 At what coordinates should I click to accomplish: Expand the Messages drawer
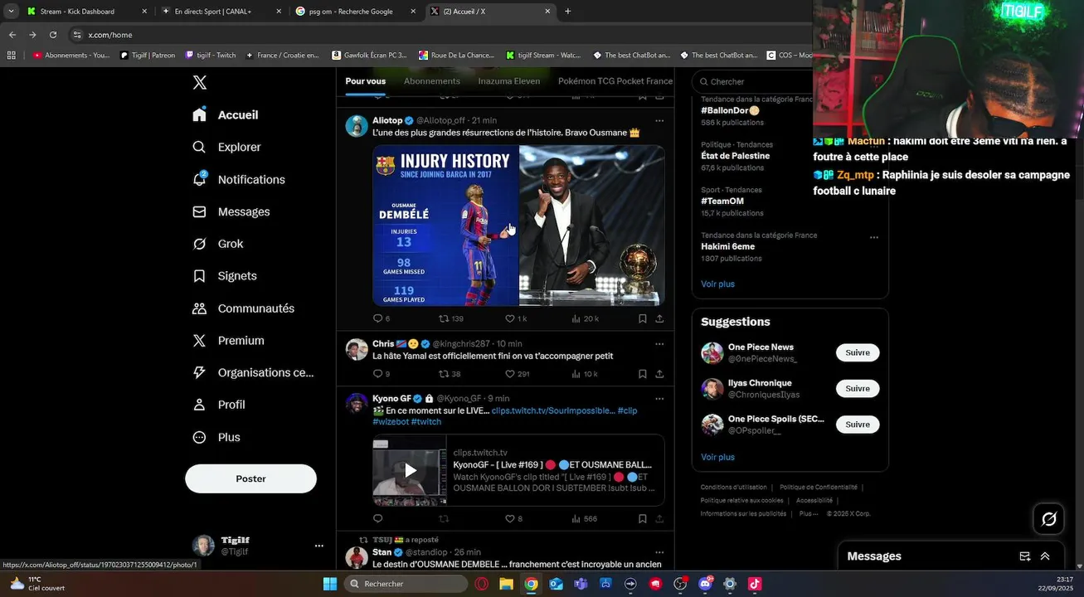1045,556
